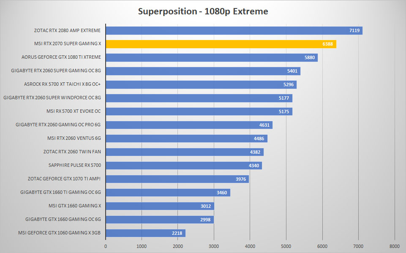Click the x-axis tick label 1000

click(x=142, y=246)
